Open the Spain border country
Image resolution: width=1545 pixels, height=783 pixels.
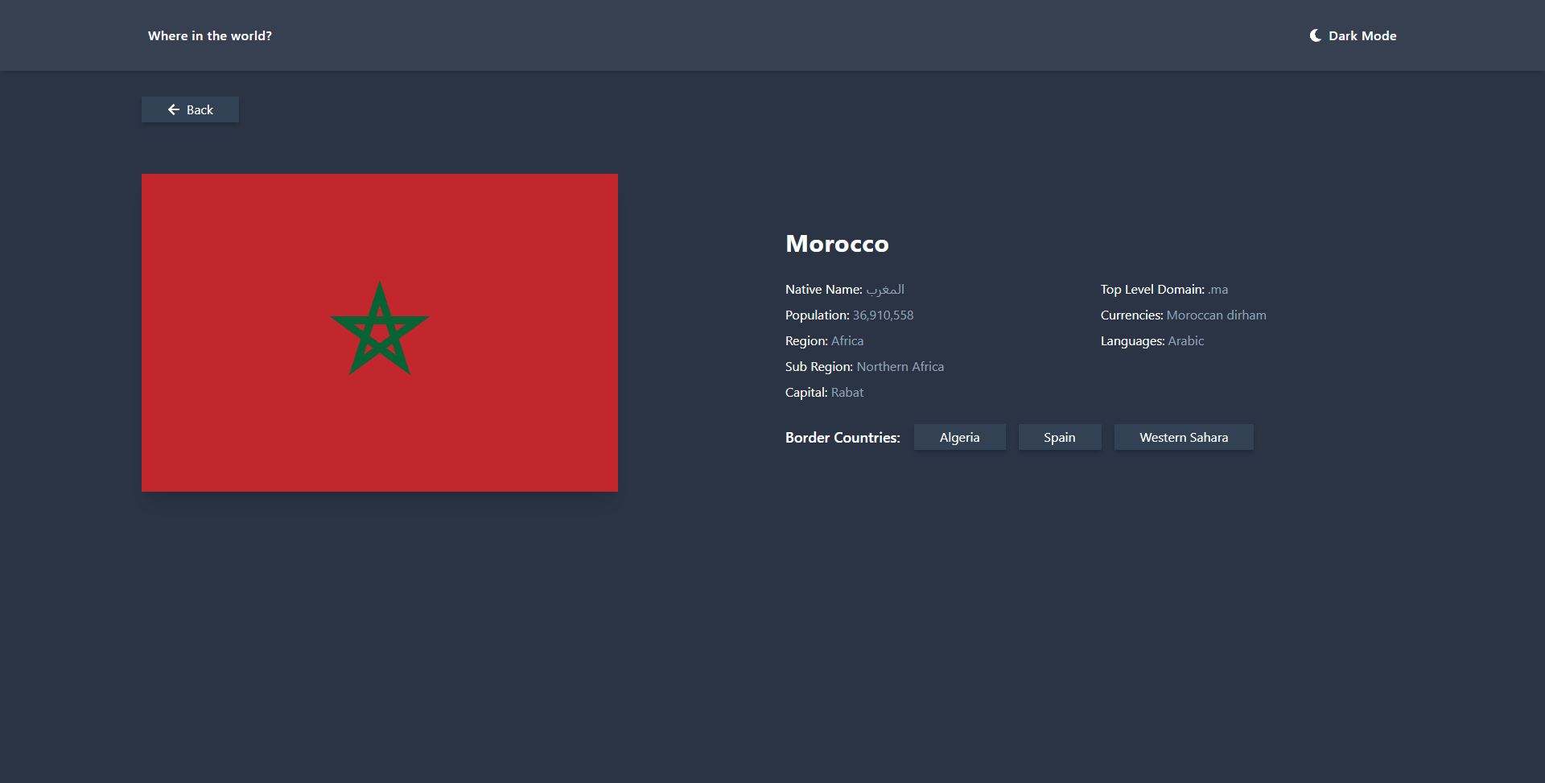(x=1059, y=437)
